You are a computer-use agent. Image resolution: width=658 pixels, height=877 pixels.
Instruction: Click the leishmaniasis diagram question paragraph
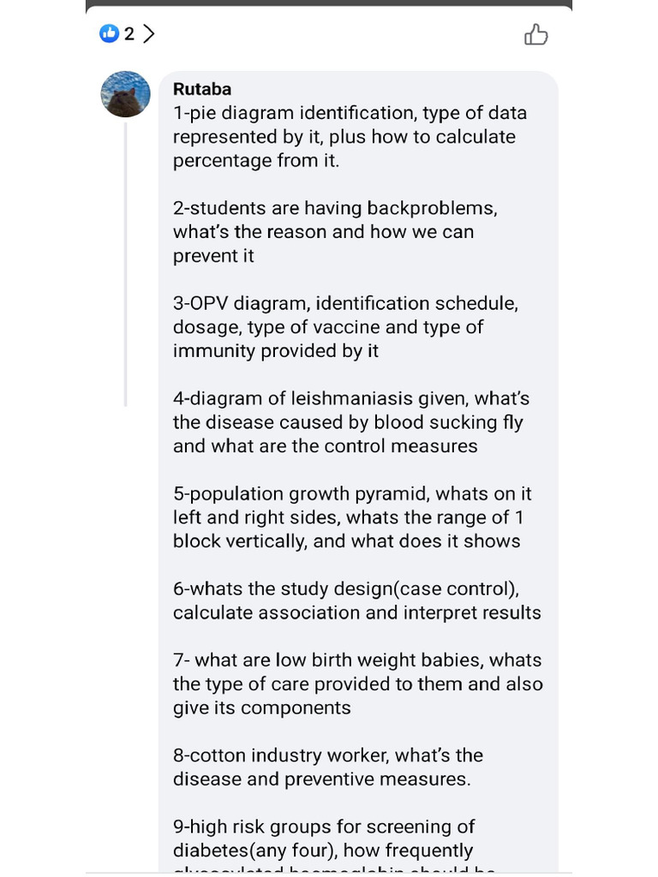(351, 422)
